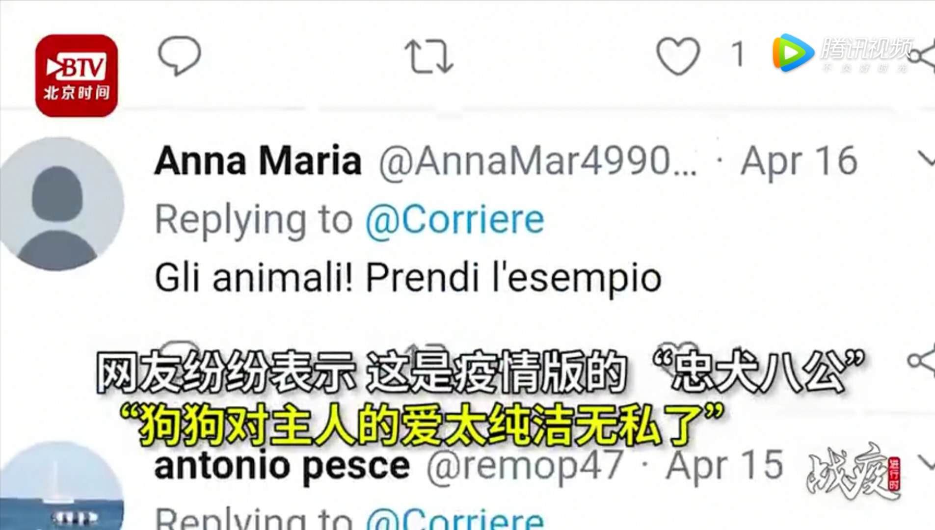Viewport: 935px width, 530px height.
Task: Open the @Corriere mention in Anna Maria's reply
Action: click(454, 219)
